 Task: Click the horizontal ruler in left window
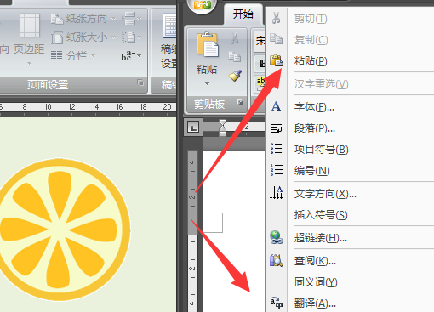tap(88, 107)
